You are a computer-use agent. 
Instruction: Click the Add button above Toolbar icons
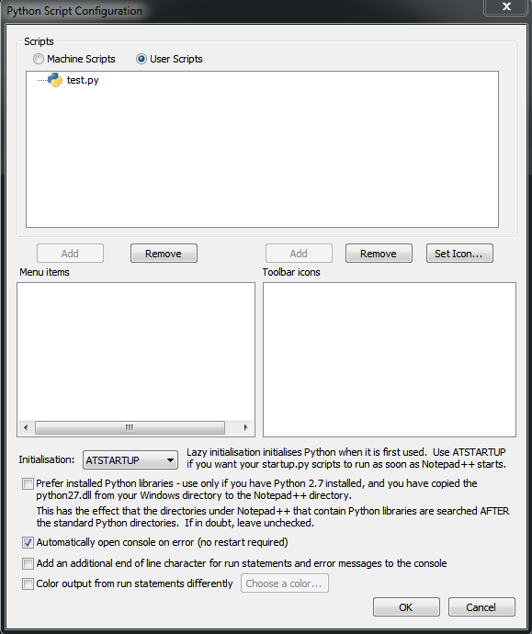point(299,254)
